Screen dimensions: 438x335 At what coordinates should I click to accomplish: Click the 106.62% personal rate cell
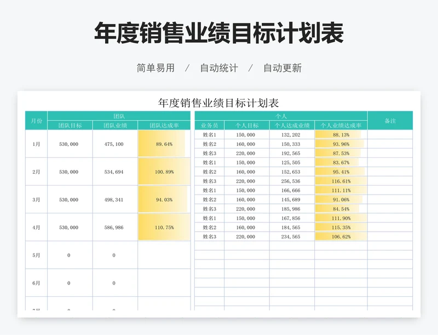(x=341, y=237)
